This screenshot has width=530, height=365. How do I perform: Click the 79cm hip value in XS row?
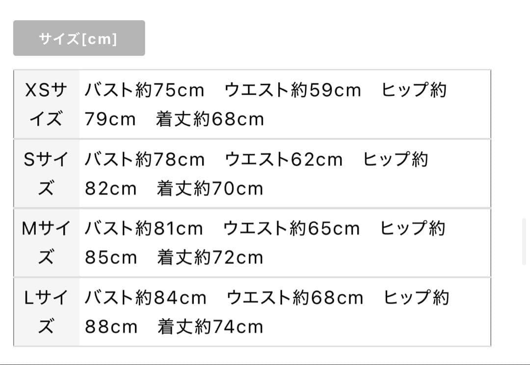point(110,119)
